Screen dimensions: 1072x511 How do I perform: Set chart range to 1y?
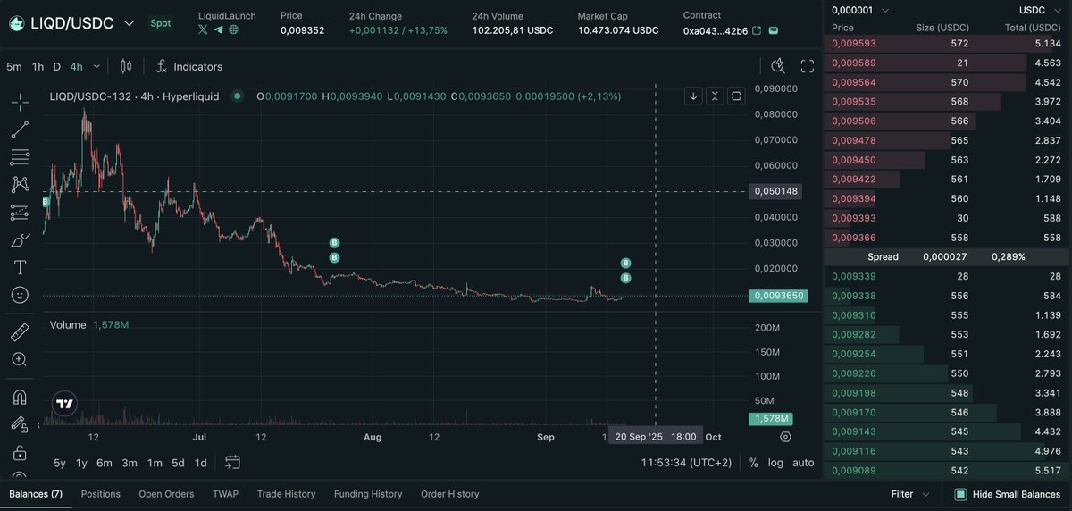click(x=81, y=463)
